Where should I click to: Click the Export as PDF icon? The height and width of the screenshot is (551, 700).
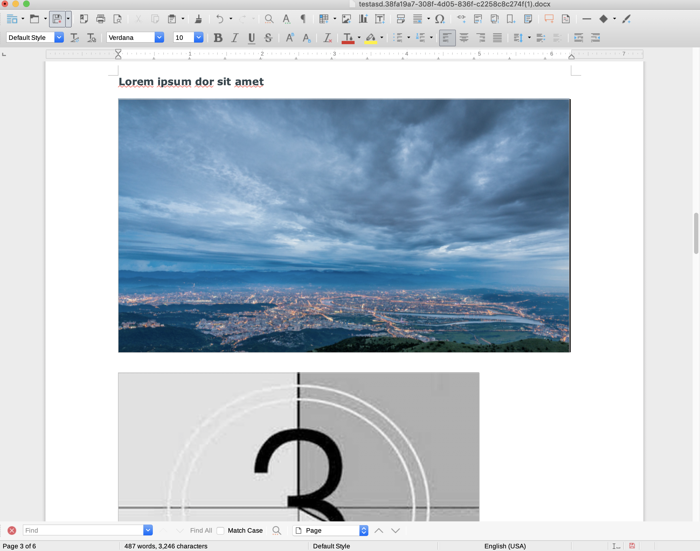84,19
